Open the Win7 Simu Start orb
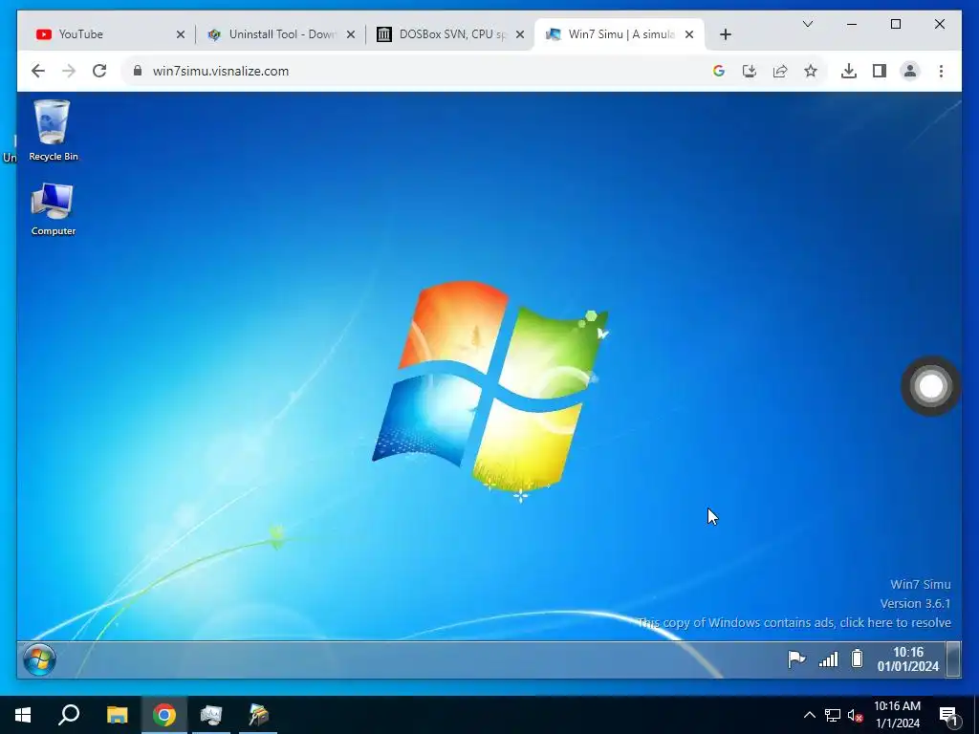 (39, 659)
